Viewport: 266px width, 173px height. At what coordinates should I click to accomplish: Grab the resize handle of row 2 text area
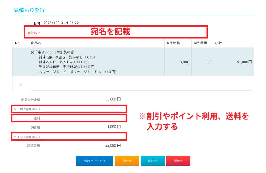tap(250, 89)
